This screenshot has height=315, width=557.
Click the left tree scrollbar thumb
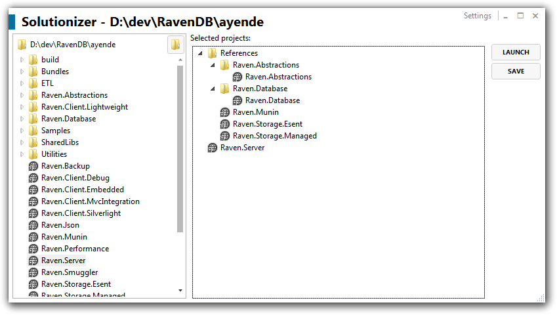pyautogui.click(x=180, y=149)
